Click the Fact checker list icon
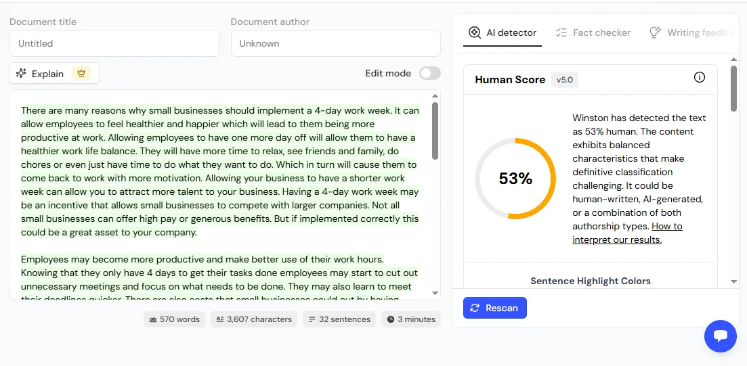The image size is (747, 366). (x=561, y=32)
